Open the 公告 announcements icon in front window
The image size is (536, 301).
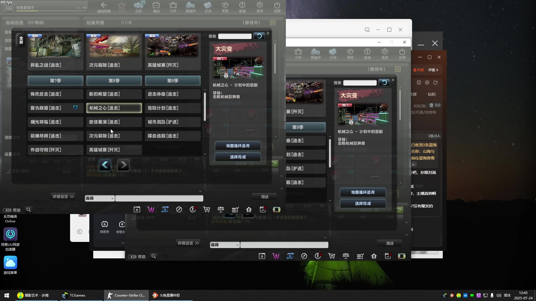138,7
